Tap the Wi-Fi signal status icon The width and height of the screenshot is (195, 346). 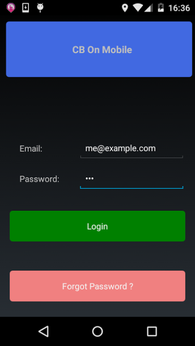(138, 8)
